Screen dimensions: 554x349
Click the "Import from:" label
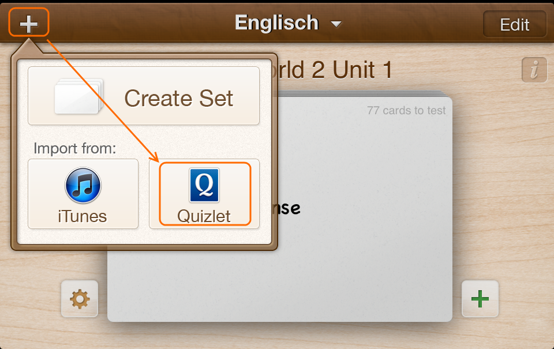pyautogui.click(x=75, y=148)
